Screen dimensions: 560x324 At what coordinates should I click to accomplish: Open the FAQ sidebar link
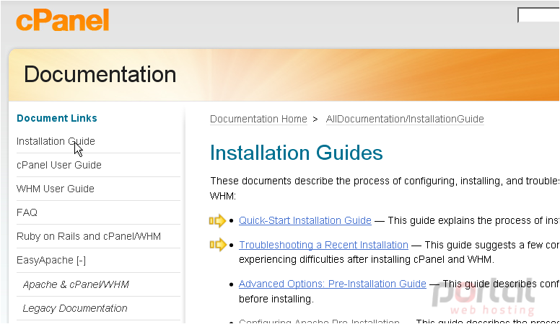click(27, 212)
